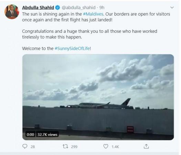Open the #SunnySideOfLife hashtag
The image size is (181, 155).
coord(72,49)
